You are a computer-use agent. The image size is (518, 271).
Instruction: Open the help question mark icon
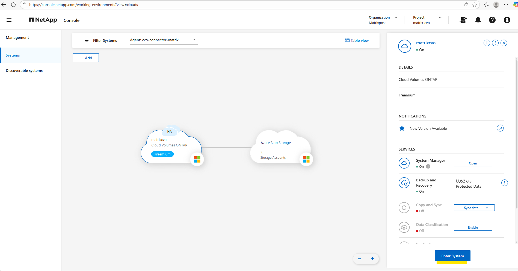point(492,20)
